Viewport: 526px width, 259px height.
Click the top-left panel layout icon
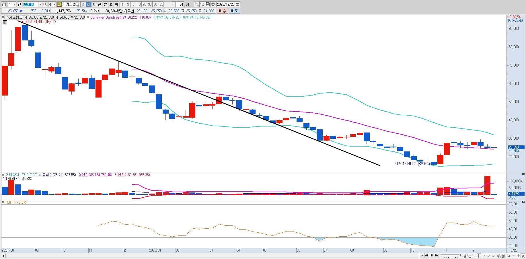click(4, 4)
